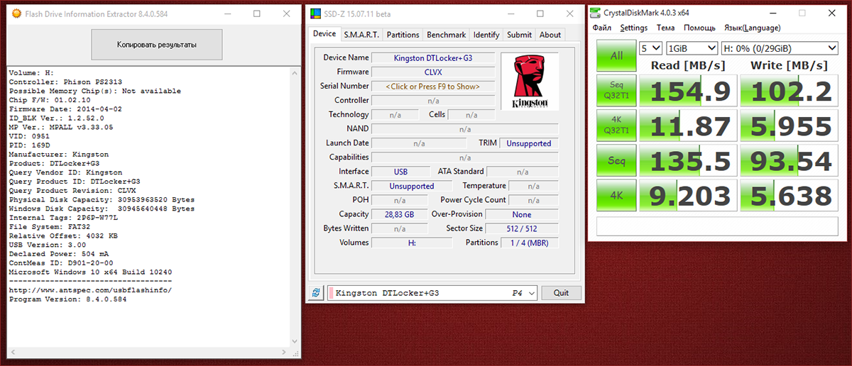This screenshot has width=852, height=366.
Task: Maximize the Flash Drive Information Extractor window
Action: coord(256,14)
